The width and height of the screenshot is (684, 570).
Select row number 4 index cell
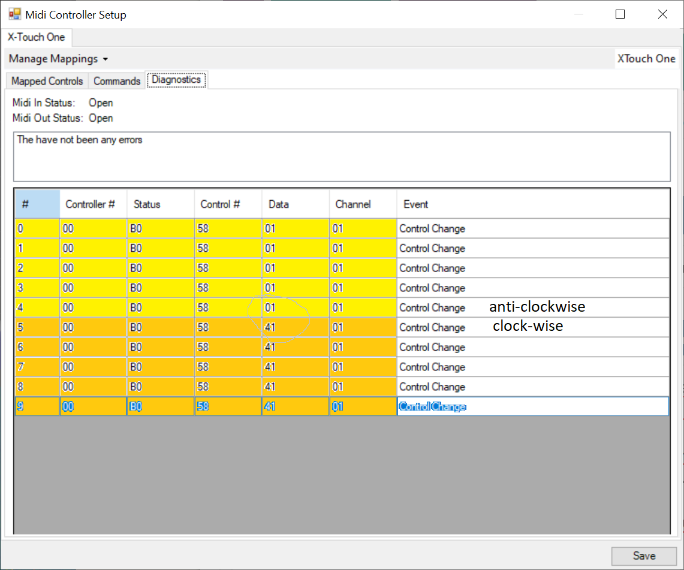pyautogui.click(x=38, y=307)
